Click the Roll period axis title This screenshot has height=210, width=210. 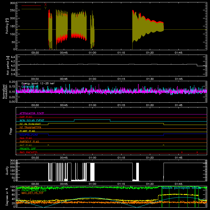[x=8, y=65]
